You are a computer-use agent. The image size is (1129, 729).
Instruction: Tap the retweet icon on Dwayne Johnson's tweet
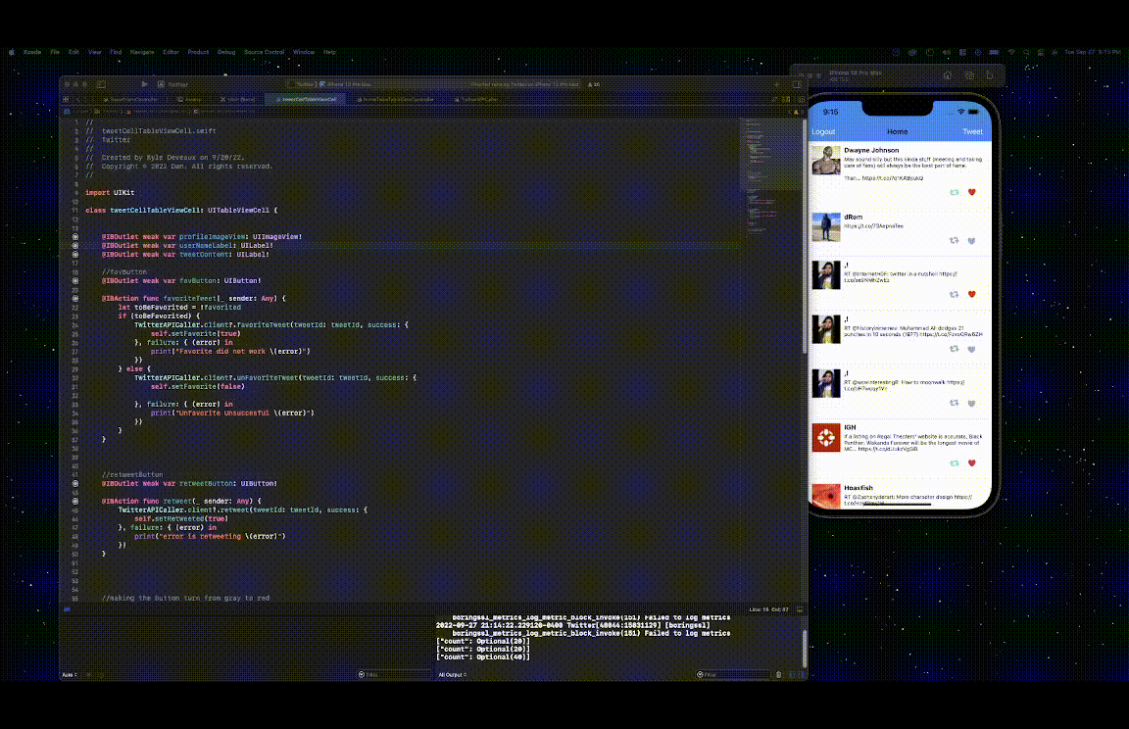tap(954, 192)
